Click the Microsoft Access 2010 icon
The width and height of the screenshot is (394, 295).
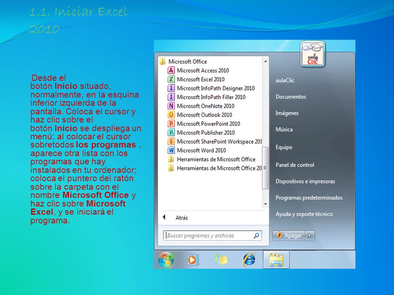pyautogui.click(x=171, y=70)
